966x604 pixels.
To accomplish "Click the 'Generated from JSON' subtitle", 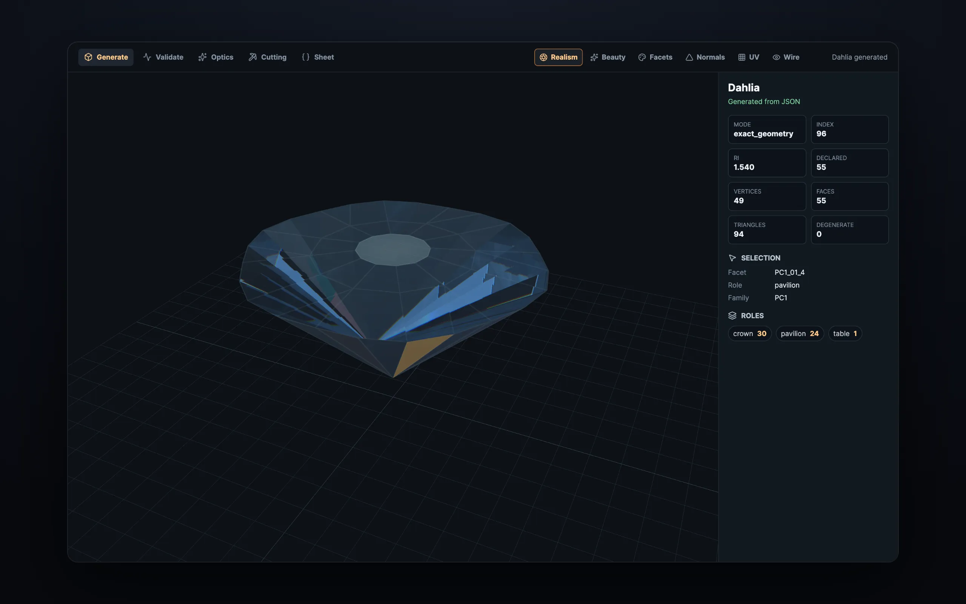I will pos(764,102).
